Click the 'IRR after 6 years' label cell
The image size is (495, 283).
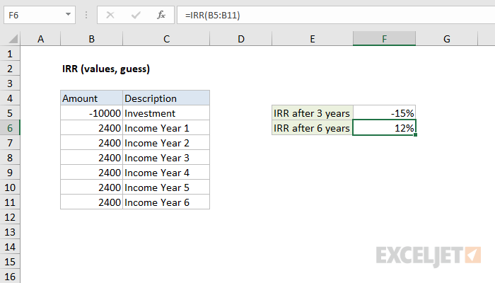tap(313, 128)
